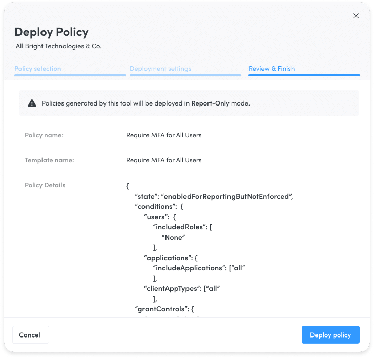Image resolution: width=374 pixels, height=358 pixels.
Task: Select the Review & Finish tab
Action: coord(272,69)
